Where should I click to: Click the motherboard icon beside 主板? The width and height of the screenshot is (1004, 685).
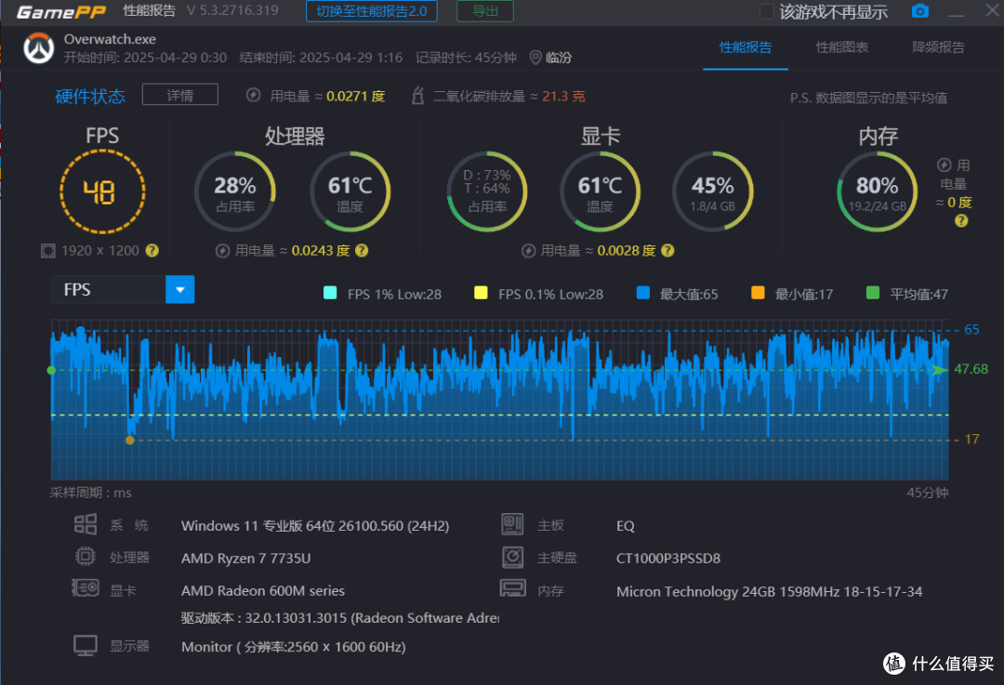(512, 524)
